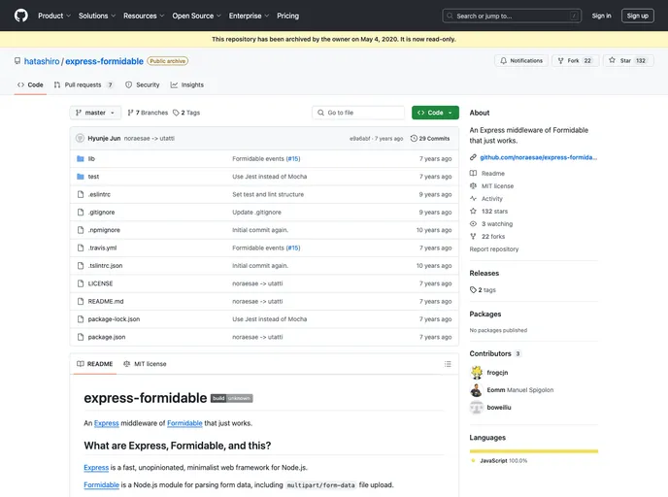Viewport: 668px width, 497px height.
Task: Select the Code repository tab
Action: [x=30, y=85]
